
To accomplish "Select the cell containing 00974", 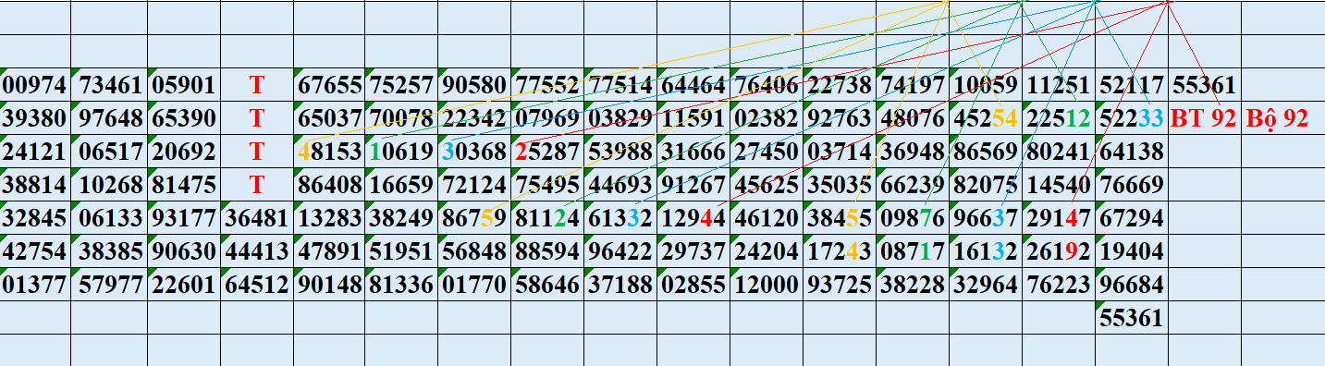I will tap(35, 86).
